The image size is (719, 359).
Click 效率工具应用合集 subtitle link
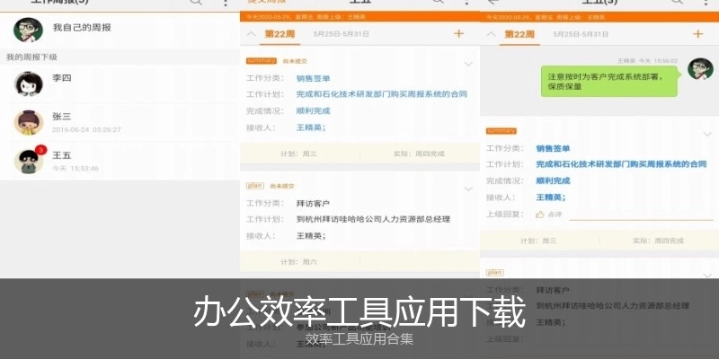pos(359,339)
